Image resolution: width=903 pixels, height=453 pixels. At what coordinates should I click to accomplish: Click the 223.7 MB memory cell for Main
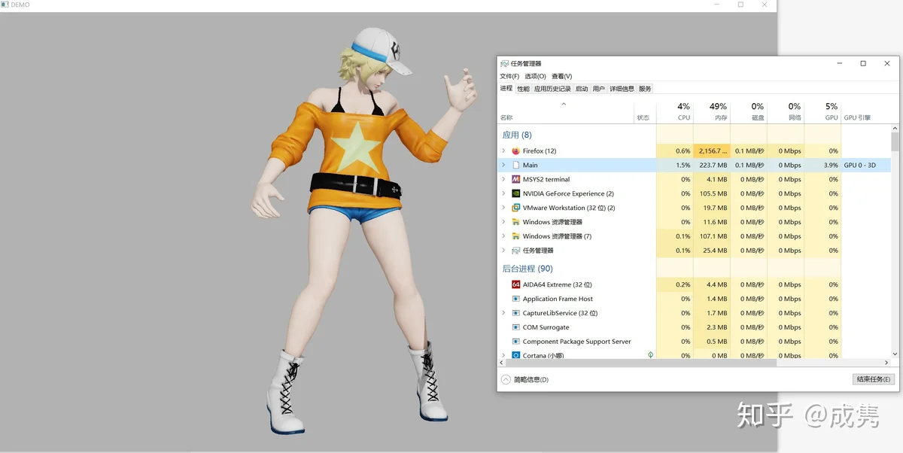(x=712, y=165)
